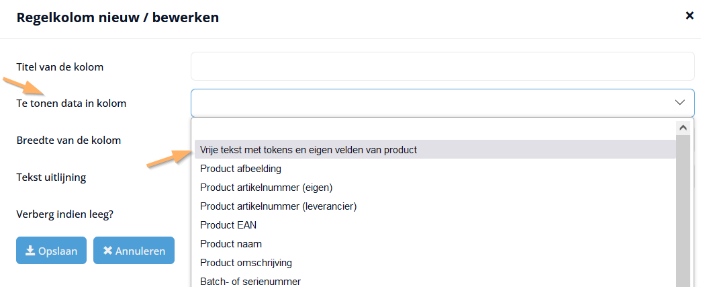The image size is (701, 287).
Task: Click the dropdown list scrollbar track
Action: point(683,210)
